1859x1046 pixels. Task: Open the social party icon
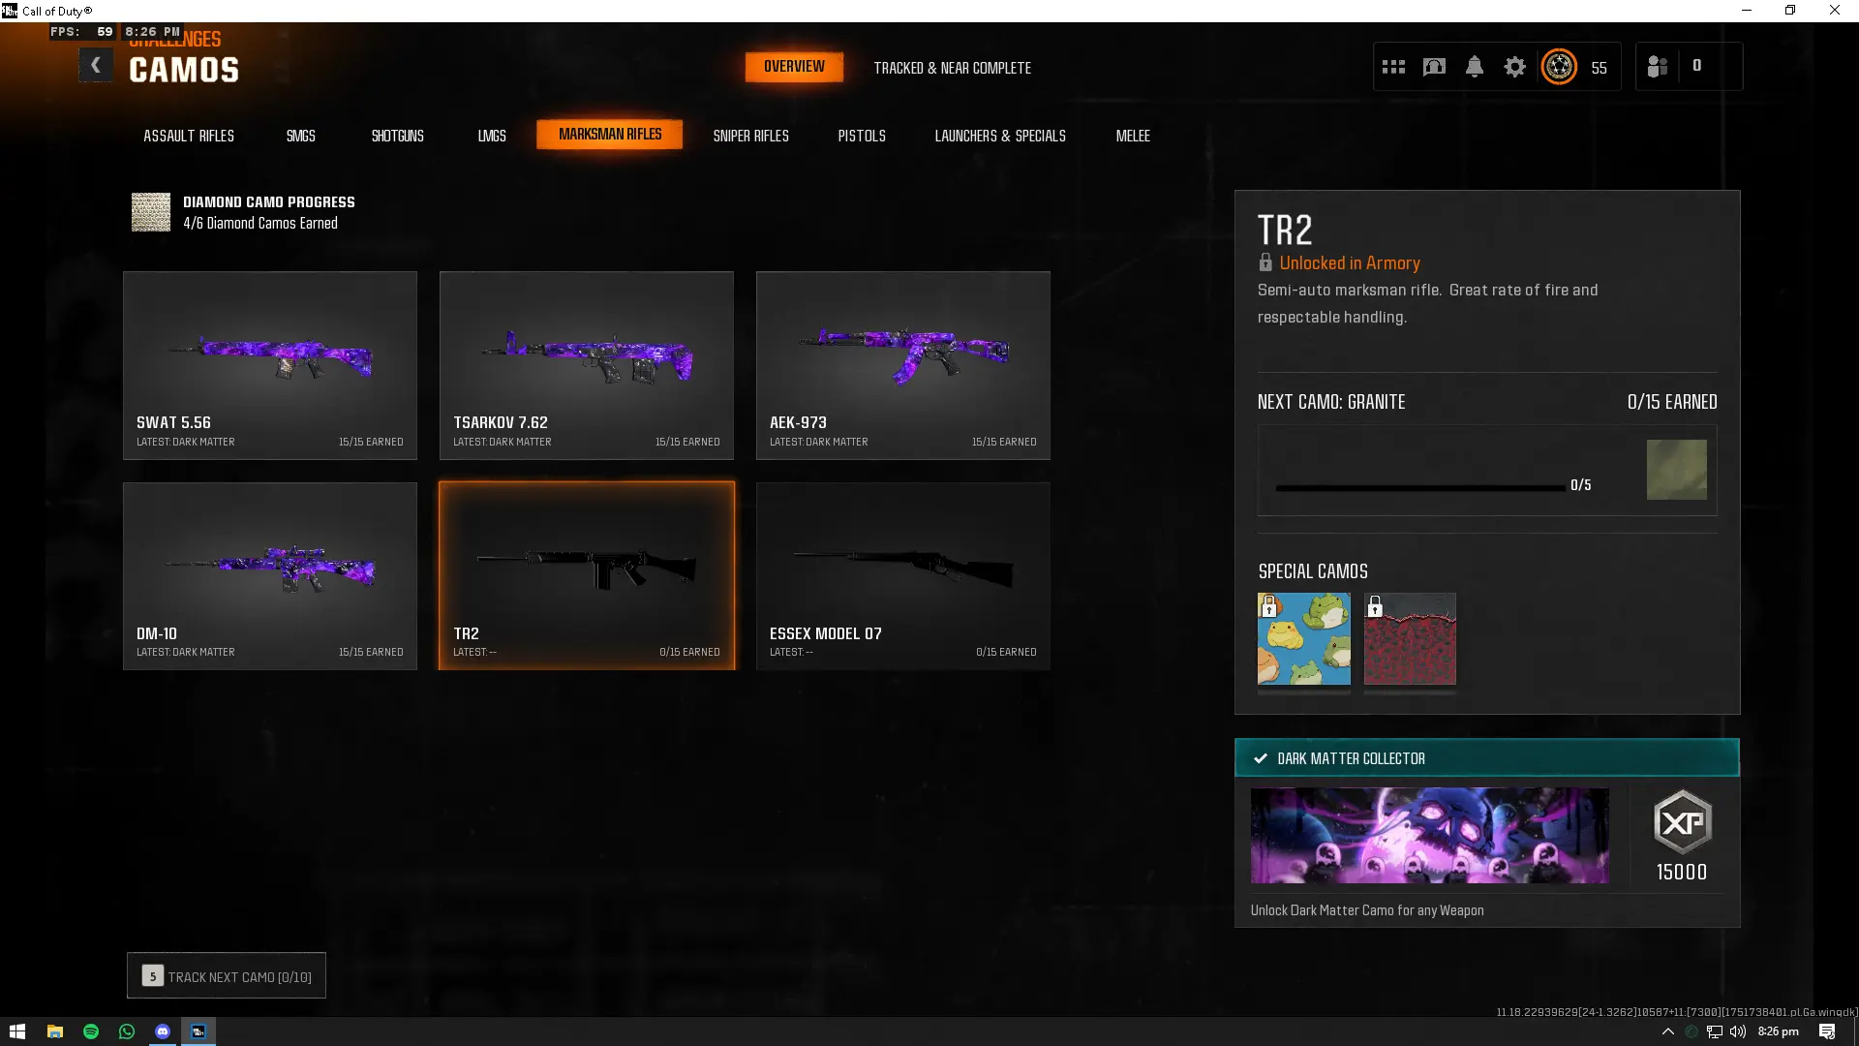click(1657, 67)
